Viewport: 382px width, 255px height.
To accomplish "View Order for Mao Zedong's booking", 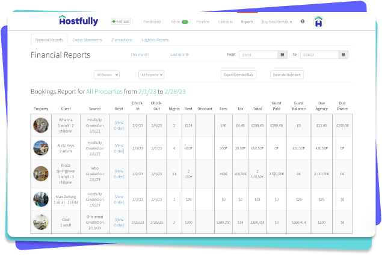I will tap(119, 199).
